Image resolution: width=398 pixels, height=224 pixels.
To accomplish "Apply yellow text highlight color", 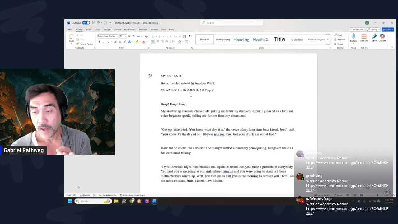I will [x=137, y=42].
